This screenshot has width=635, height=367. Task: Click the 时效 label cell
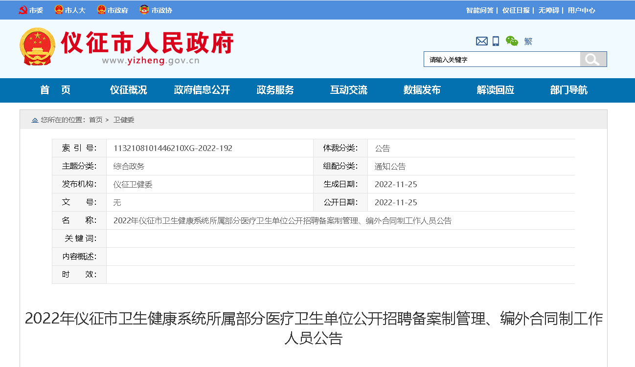tap(79, 275)
